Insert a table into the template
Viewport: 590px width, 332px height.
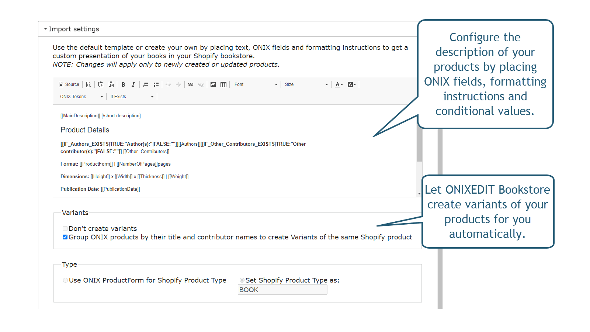pyautogui.click(x=223, y=84)
